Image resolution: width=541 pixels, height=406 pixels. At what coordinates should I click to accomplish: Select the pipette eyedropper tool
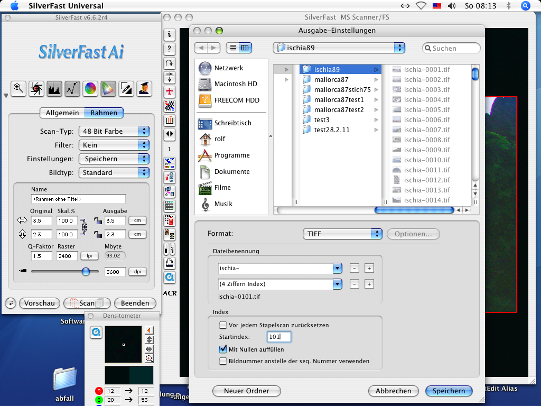(x=126, y=89)
